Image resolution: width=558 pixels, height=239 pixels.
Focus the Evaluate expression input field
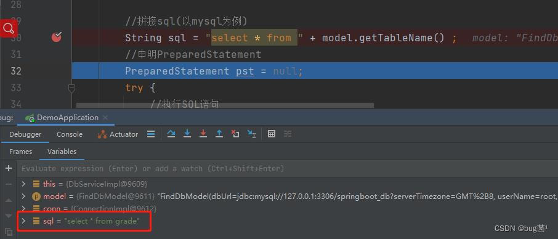point(287,169)
